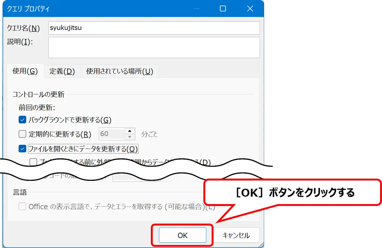Enable 定期的に更新する checkbox
The width and height of the screenshot is (382, 248).
pyautogui.click(x=23, y=134)
